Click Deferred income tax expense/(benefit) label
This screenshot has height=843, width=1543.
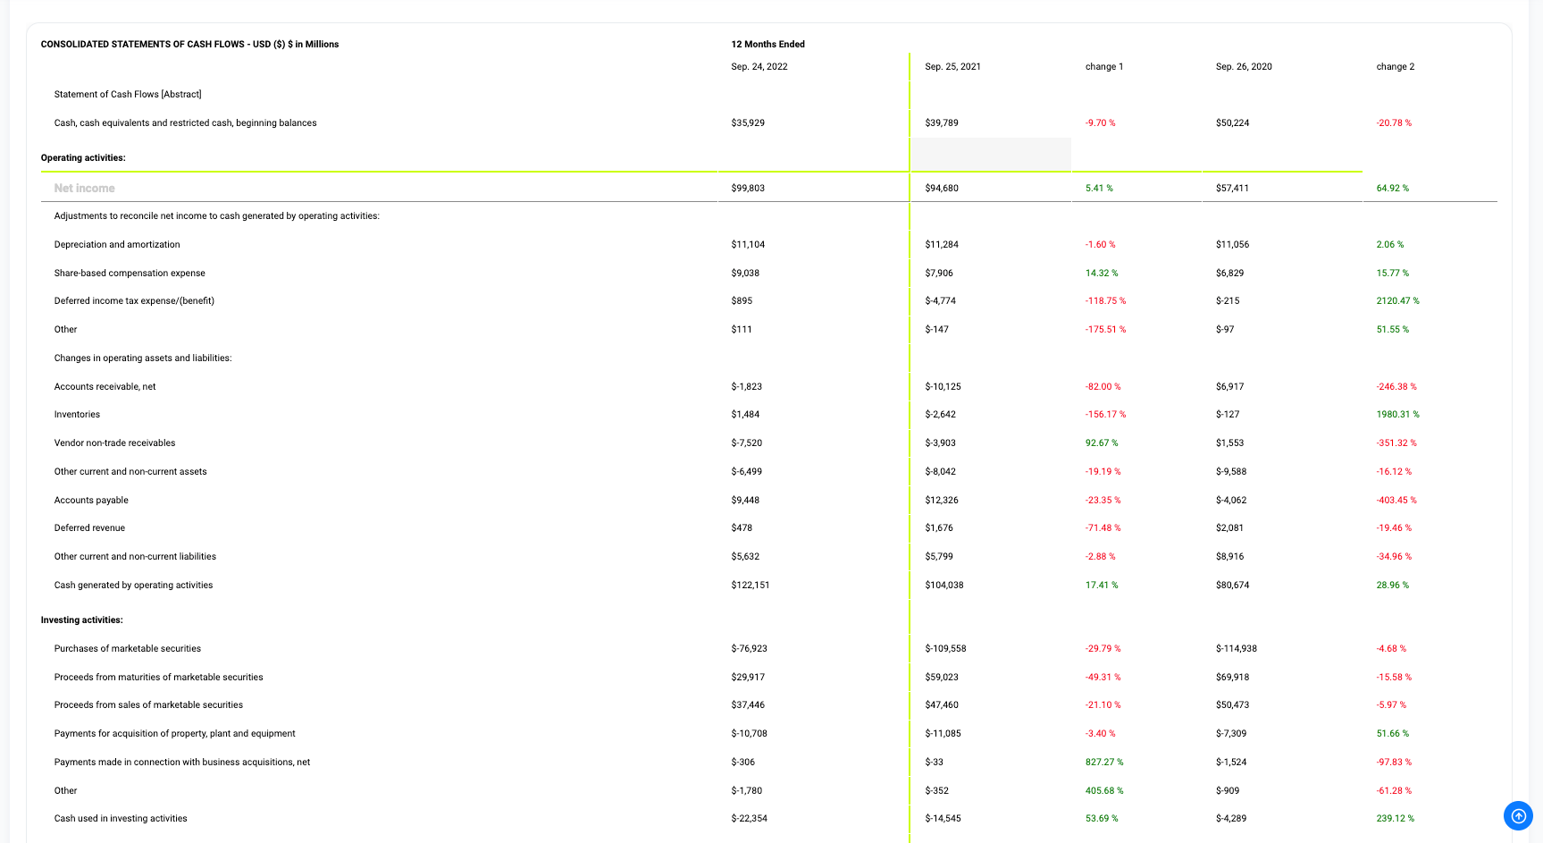pos(134,300)
